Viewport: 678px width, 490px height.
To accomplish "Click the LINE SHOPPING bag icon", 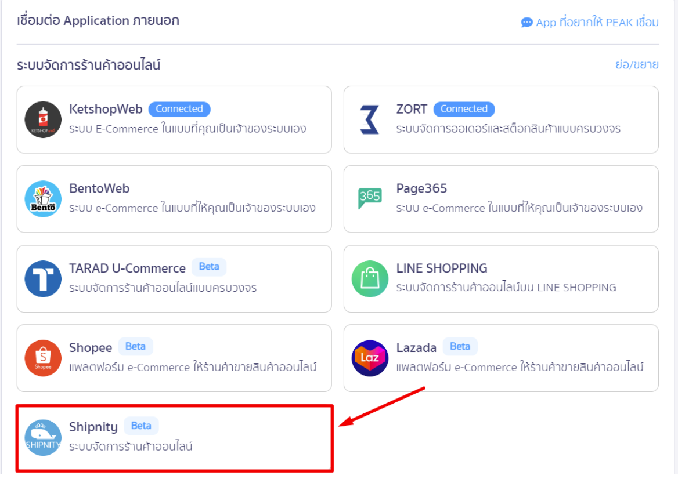I will [370, 279].
